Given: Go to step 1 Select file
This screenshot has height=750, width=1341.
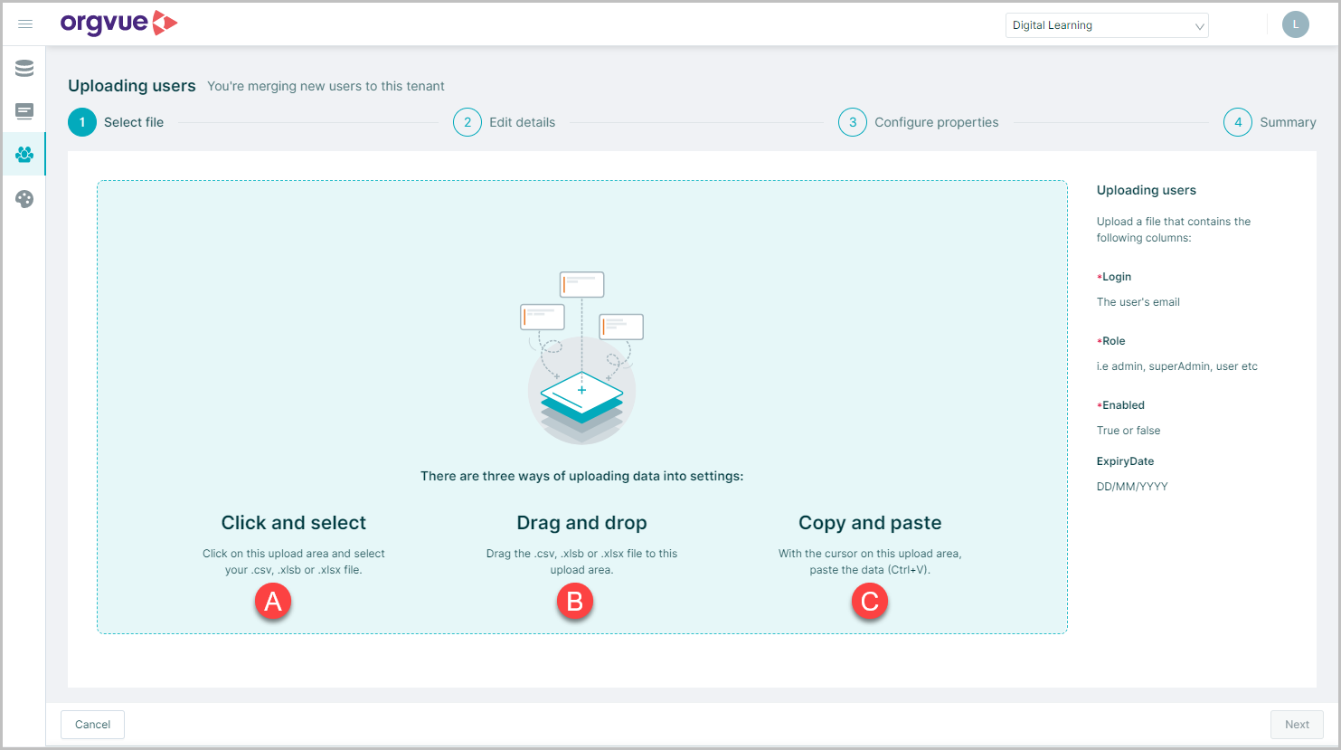Looking at the screenshot, I should [116, 122].
